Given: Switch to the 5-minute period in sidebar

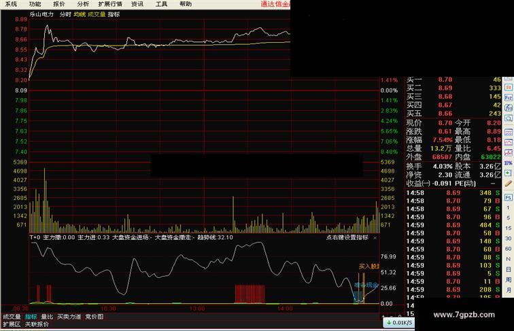Looking at the screenshot, I should 508,217.
